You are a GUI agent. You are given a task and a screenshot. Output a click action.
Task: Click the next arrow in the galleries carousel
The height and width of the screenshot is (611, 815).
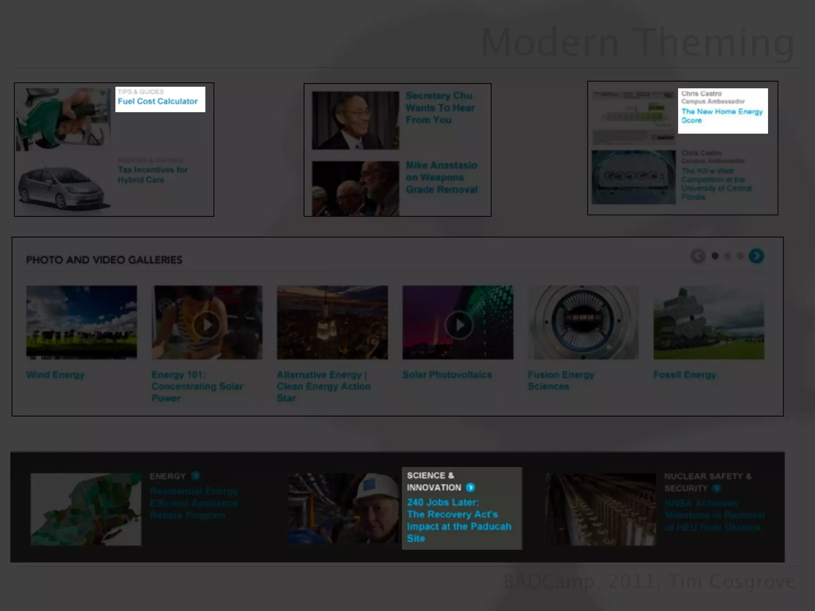pyautogui.click(x=756, y=256)
